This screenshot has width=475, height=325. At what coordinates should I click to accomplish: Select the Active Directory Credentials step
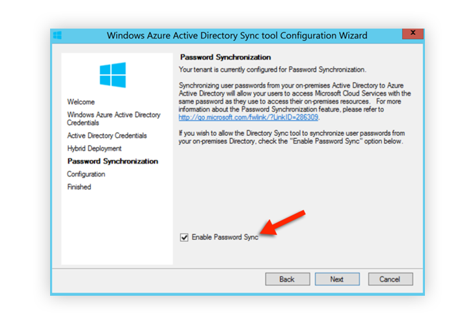(107, 136)
